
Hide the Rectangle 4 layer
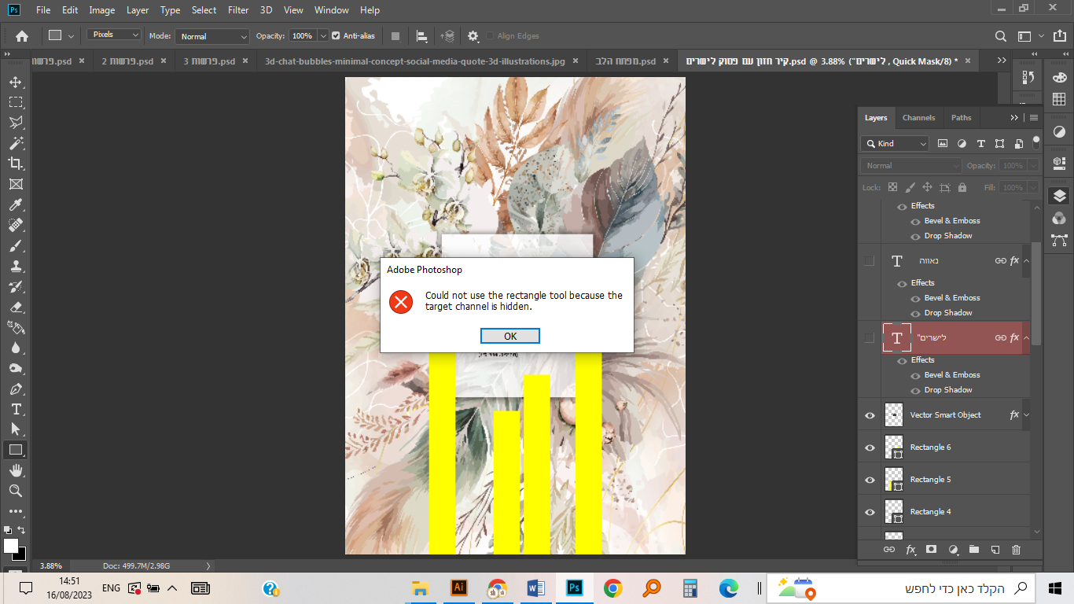pos(870,512)
